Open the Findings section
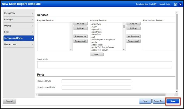 click(18, 20)
